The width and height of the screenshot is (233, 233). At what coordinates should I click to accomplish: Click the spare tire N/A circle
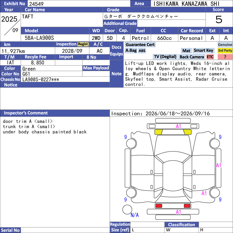[127, 209]
